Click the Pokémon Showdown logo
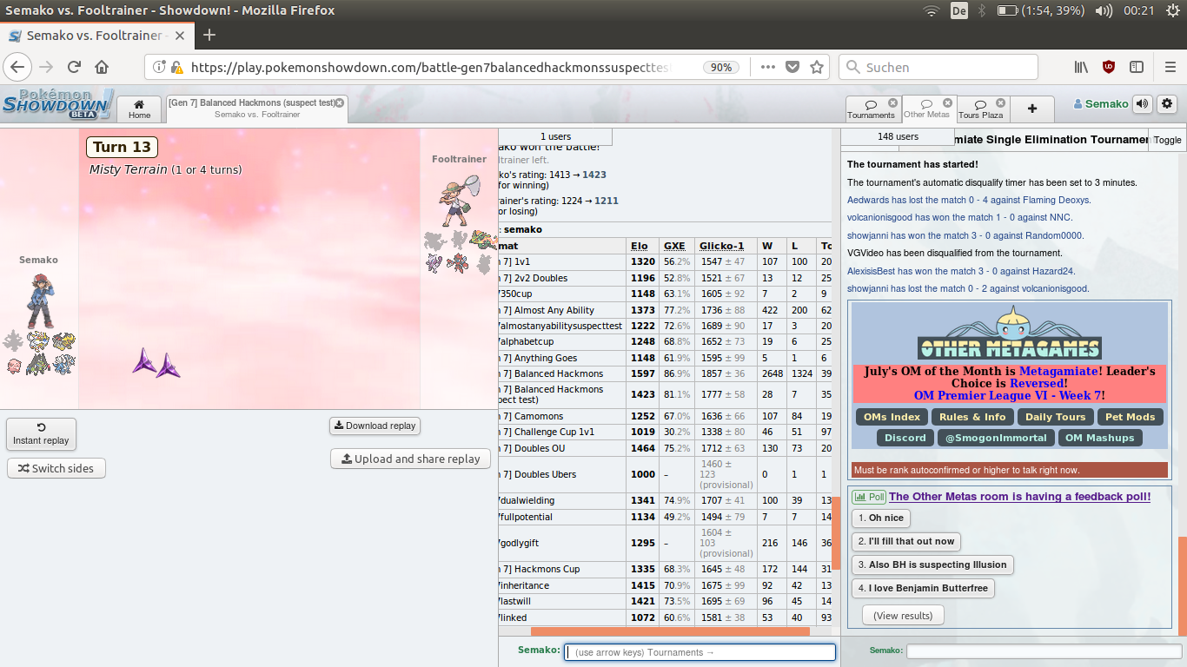The image size is (1187, 667). point(57,103)
